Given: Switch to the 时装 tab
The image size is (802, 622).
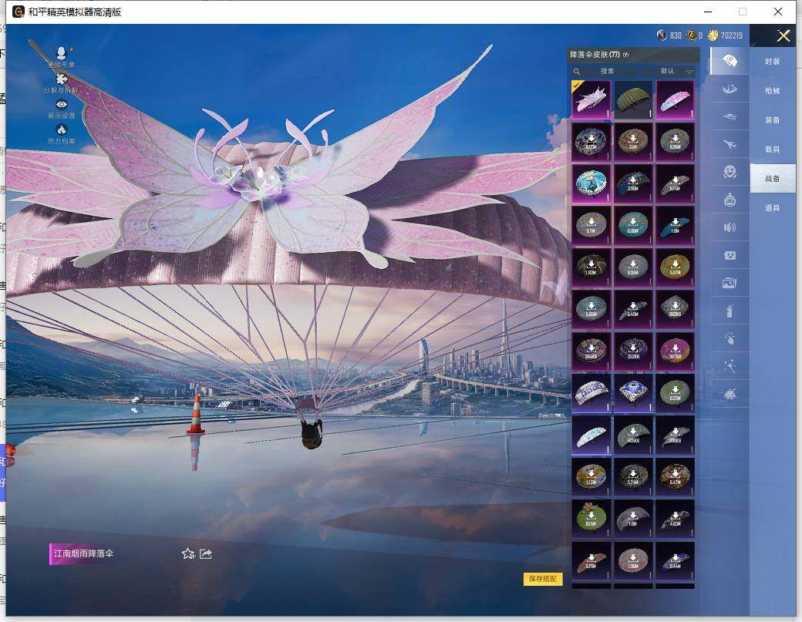Looking at the screenshot, I should (773, 62).
